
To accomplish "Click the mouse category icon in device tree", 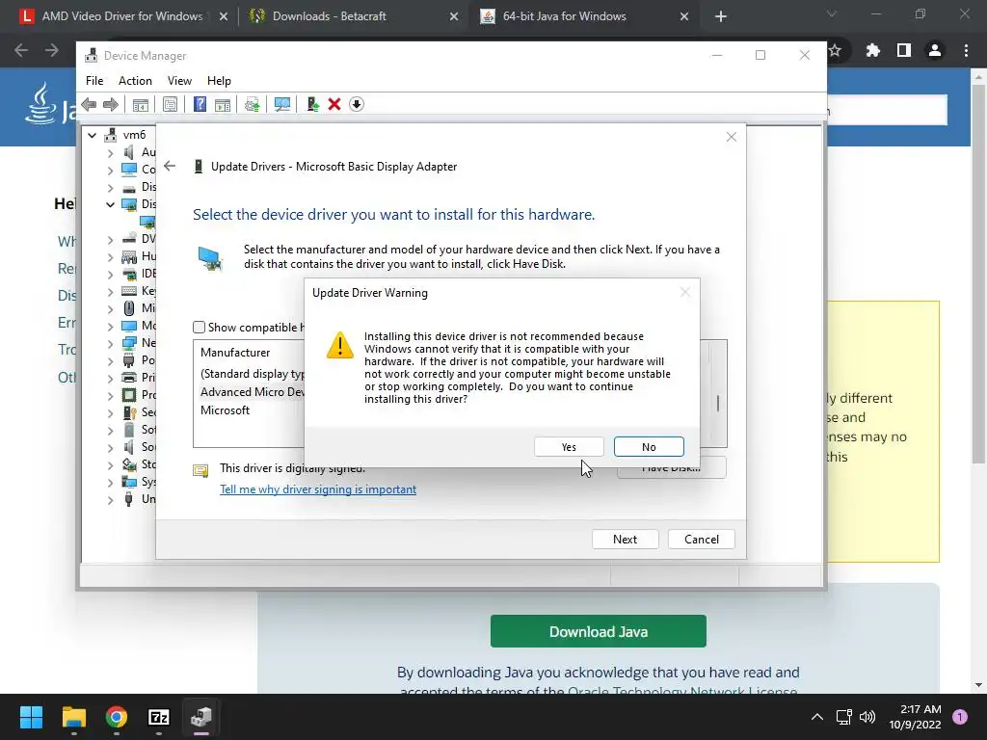I will tap(129, 308).
